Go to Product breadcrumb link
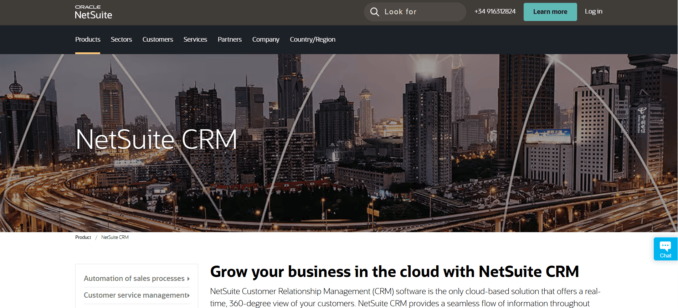Image resolution: width=678 pixels, height=308 pixels. point(83,237)
